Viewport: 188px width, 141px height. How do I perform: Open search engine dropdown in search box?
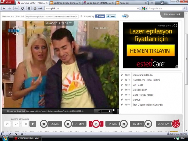coord(144,8)
